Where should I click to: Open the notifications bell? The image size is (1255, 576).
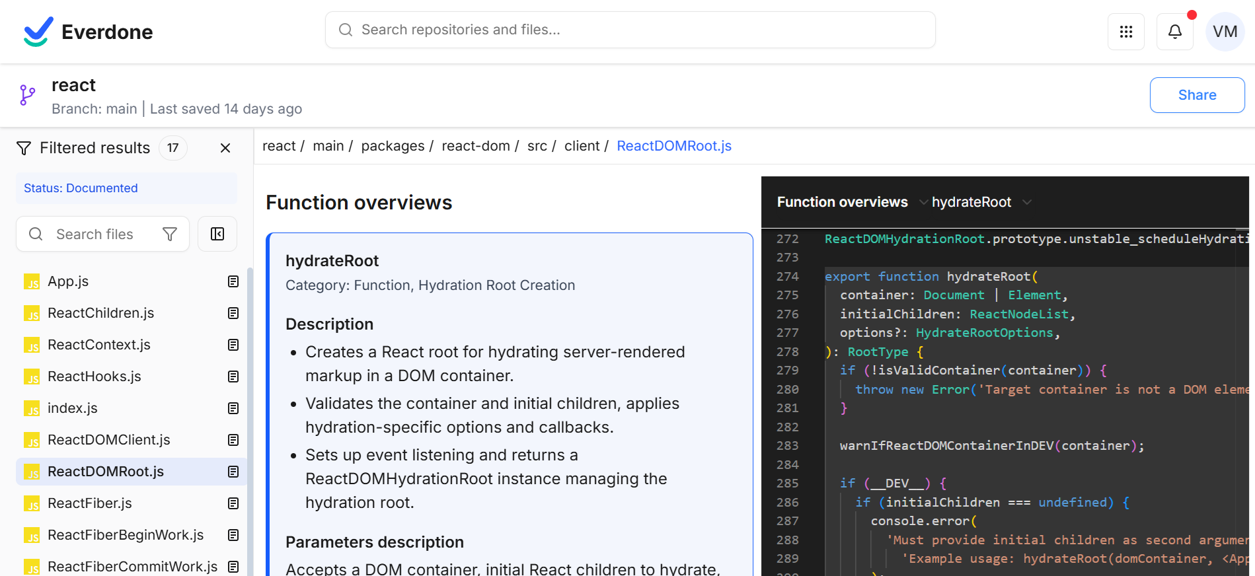(1175, 32)
